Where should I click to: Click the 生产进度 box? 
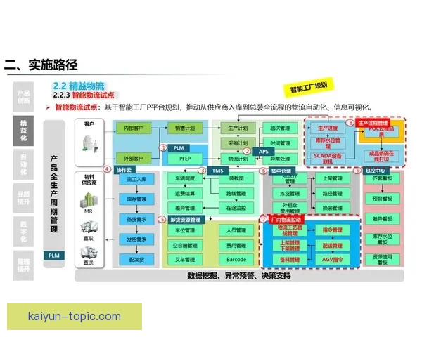click(x=328, y=128)
